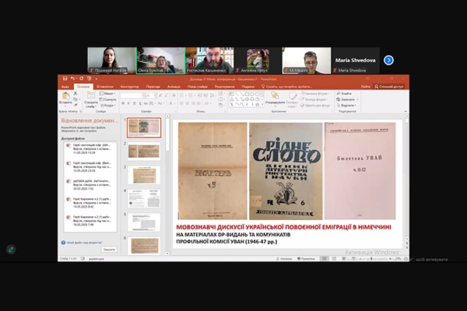Open the Файл tab

pyautogui.click(x=65, y=86)
